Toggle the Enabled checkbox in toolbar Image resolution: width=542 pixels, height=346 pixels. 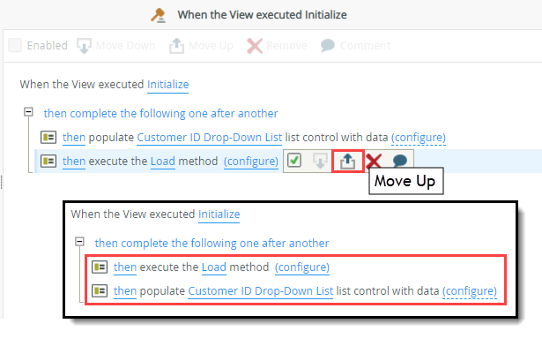[x=15, y=45]
